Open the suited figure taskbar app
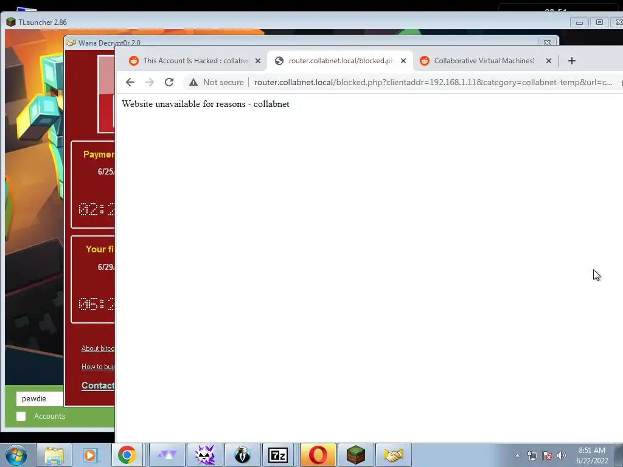Image resolution: width=623 pixels, height=467 pixels. tap(242, 455)
